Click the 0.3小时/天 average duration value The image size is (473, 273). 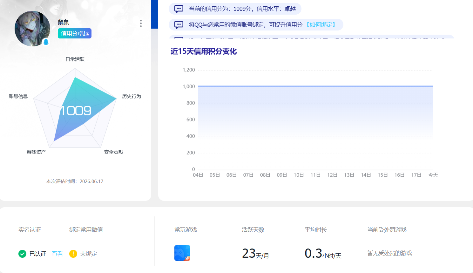[323, 254]
